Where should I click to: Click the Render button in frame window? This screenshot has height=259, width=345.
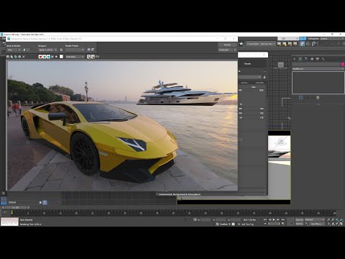pyautogui.click(x=227, y=45)
